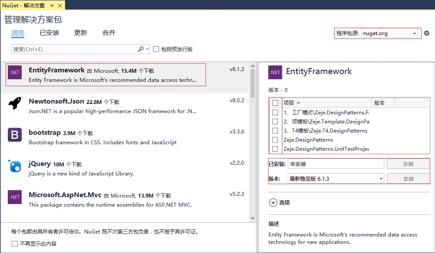This screenshot has width=435, height=253.
Task: Click the 安装 button
Action: pyautogui.click(x=409, y=179)
